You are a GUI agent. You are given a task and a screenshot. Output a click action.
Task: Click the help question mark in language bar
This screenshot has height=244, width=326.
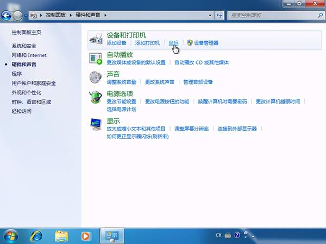[x=237, y=235]
